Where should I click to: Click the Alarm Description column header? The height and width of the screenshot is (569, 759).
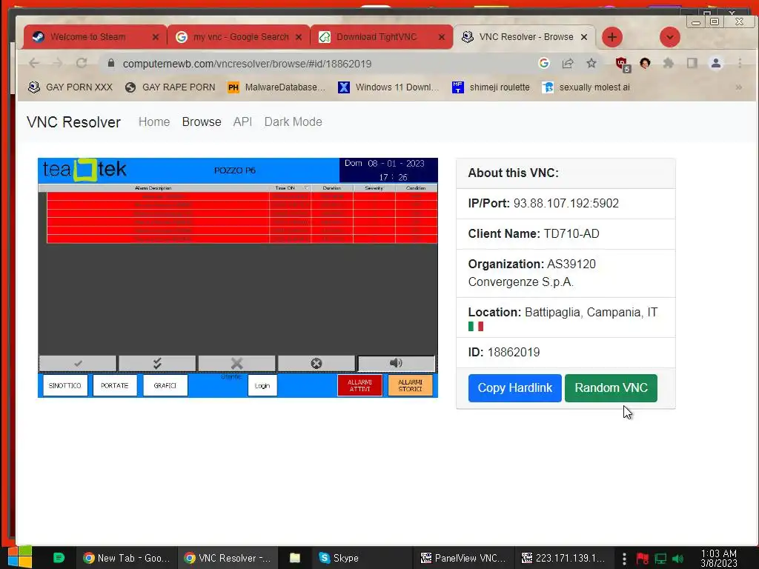pos(153,187)
